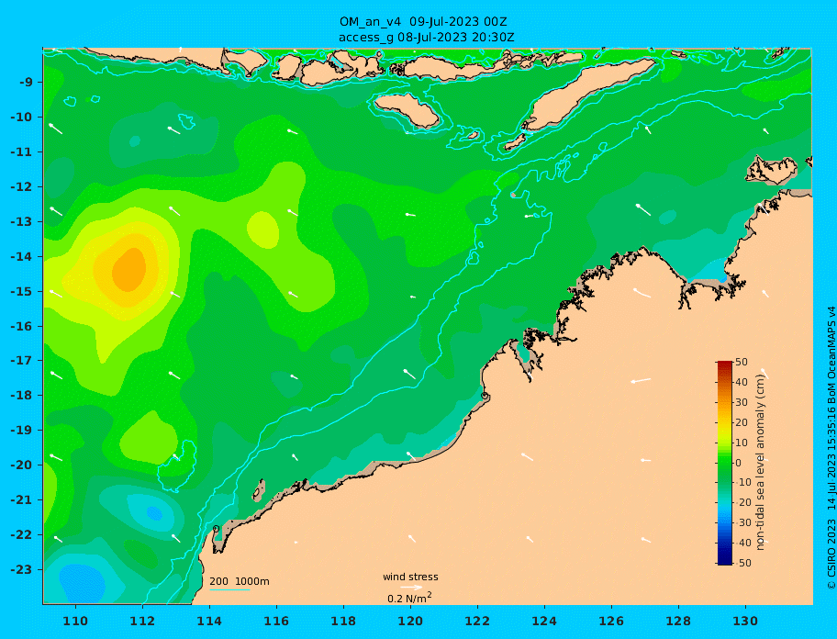Click the cyan bathymetry legend line under 200 1000m
This screenshot has width=837, height=639.
(229, 589)
